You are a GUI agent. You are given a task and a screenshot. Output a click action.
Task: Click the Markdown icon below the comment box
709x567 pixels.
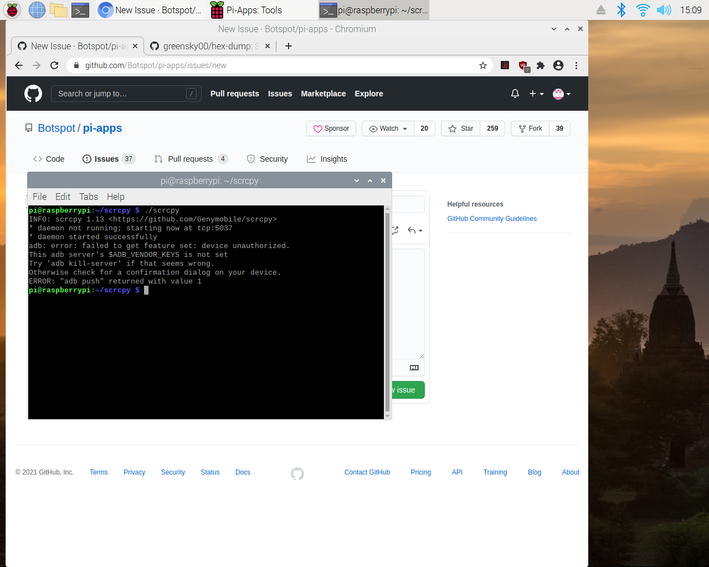(x=414, y=367)
